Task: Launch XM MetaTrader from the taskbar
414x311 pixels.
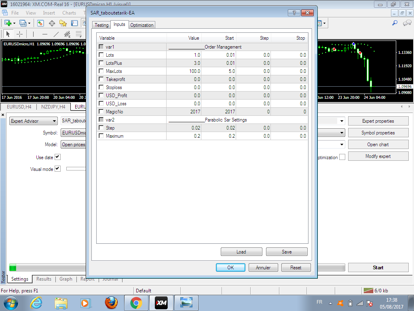Action: 161,302
